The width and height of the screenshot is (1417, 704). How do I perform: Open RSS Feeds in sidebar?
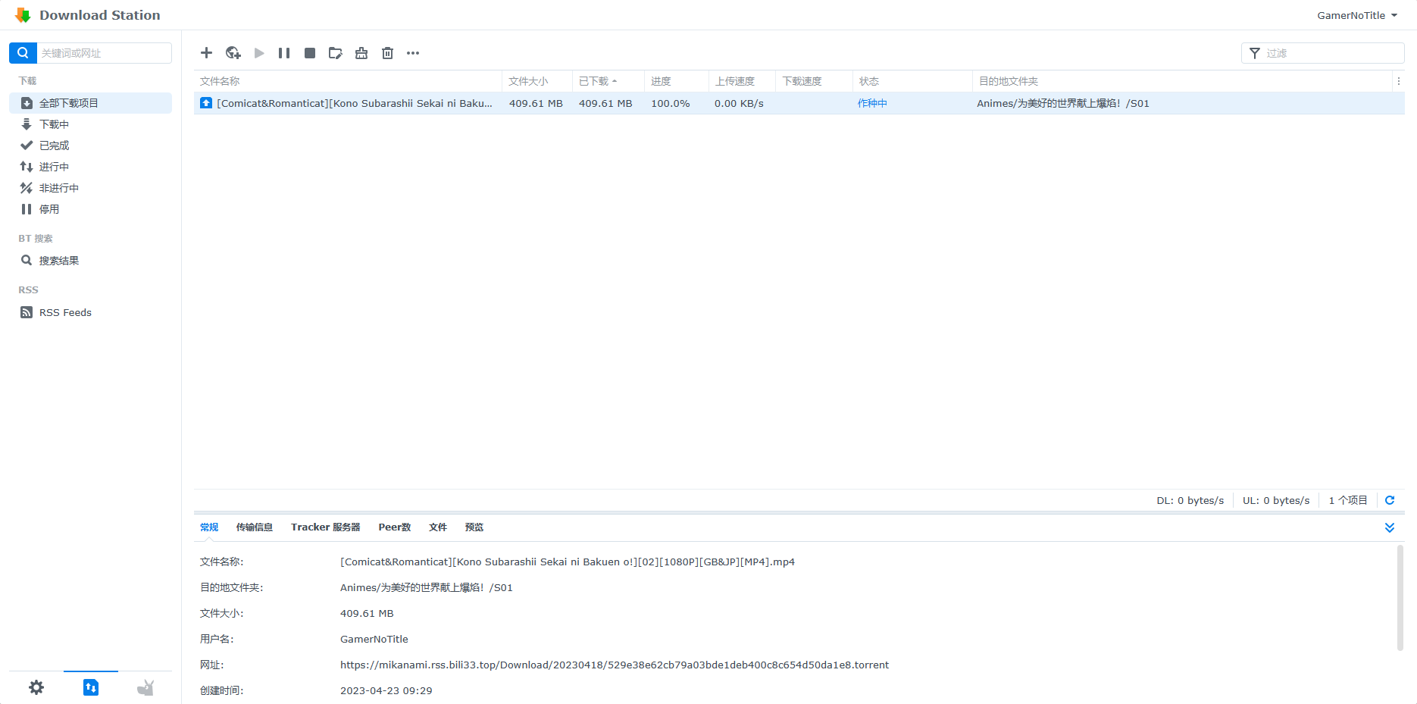coord(65,312)
